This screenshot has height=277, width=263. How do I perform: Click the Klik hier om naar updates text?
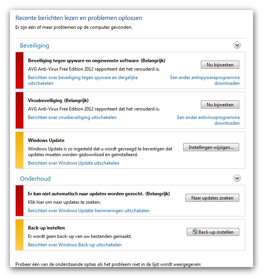64,202
